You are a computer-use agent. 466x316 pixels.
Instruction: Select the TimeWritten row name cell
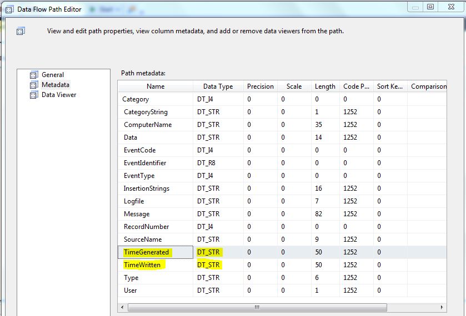click(142, 265)
